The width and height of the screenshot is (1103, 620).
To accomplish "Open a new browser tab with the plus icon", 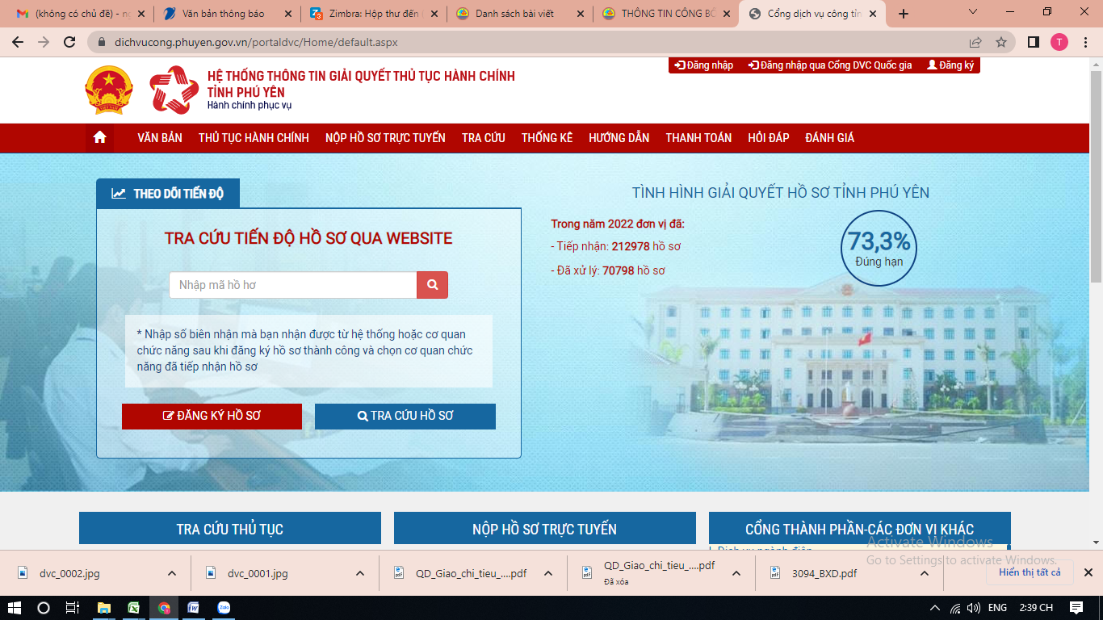I will tap(904, 14).
